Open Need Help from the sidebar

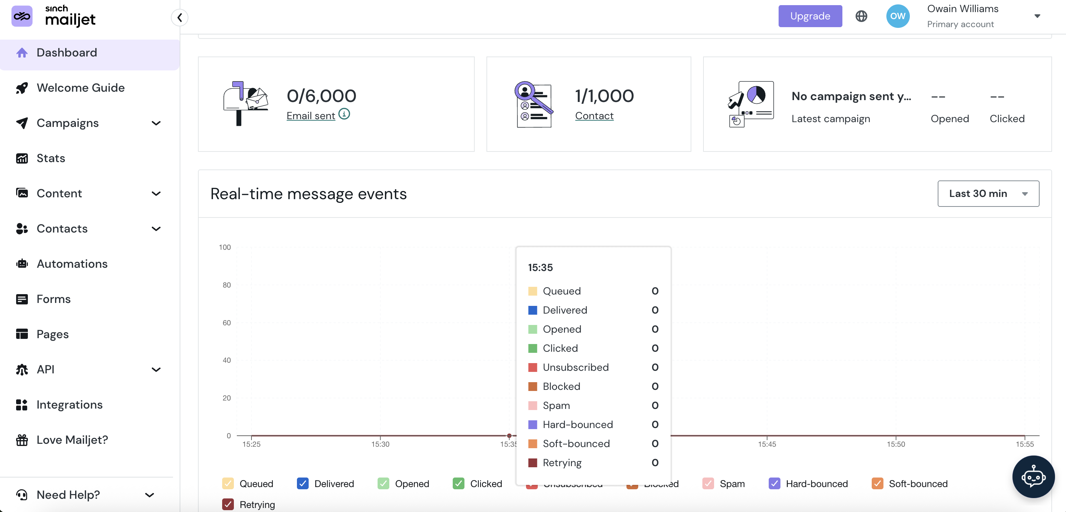(x=67, y=495)
